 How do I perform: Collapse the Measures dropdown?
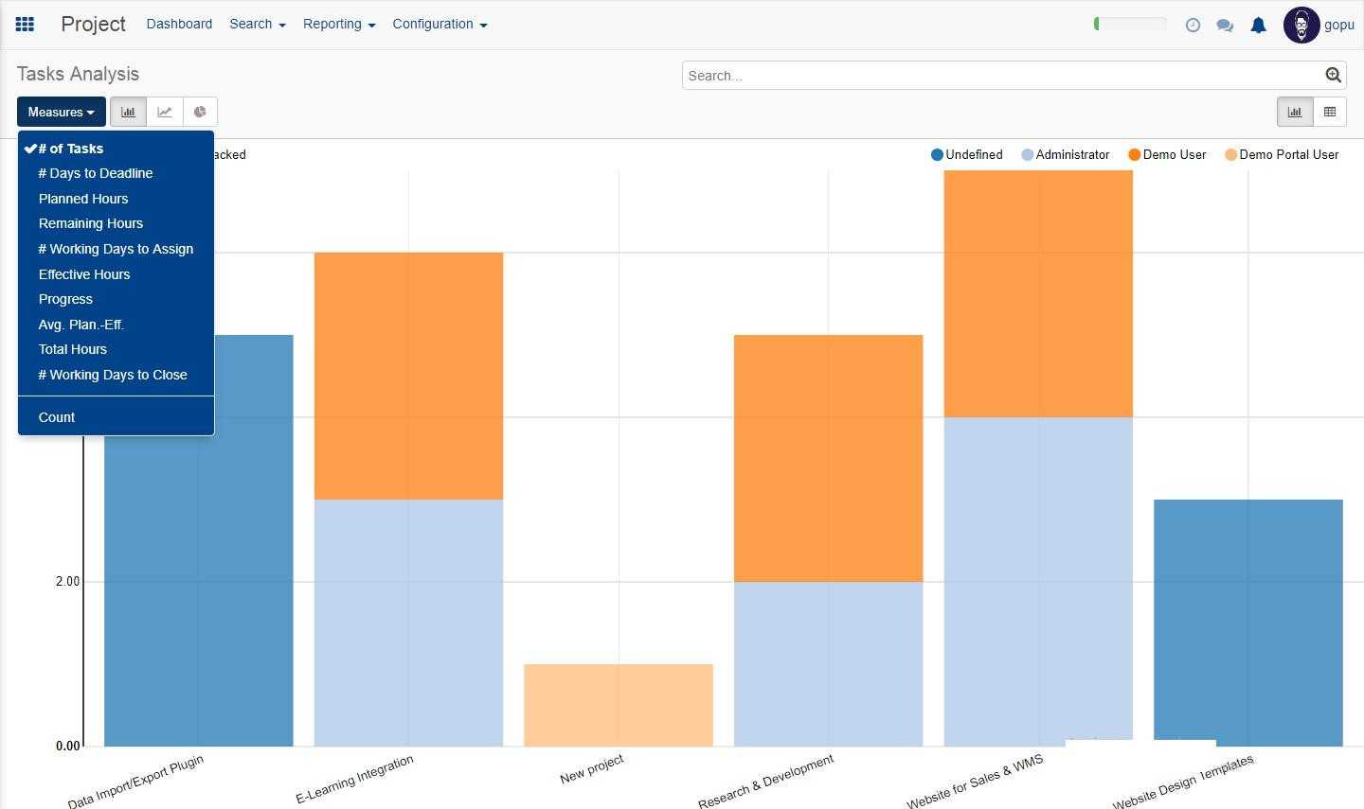(x=61, y=112)
